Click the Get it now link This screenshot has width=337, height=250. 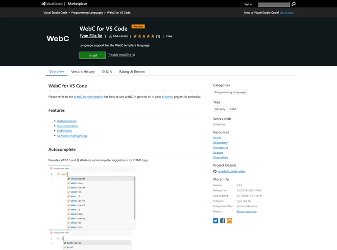click(287, 13)
